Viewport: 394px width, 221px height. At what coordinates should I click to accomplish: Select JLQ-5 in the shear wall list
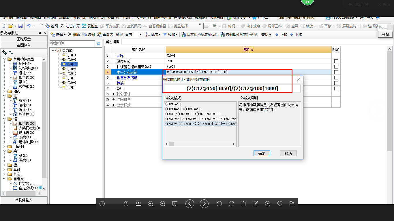(72, 73)
